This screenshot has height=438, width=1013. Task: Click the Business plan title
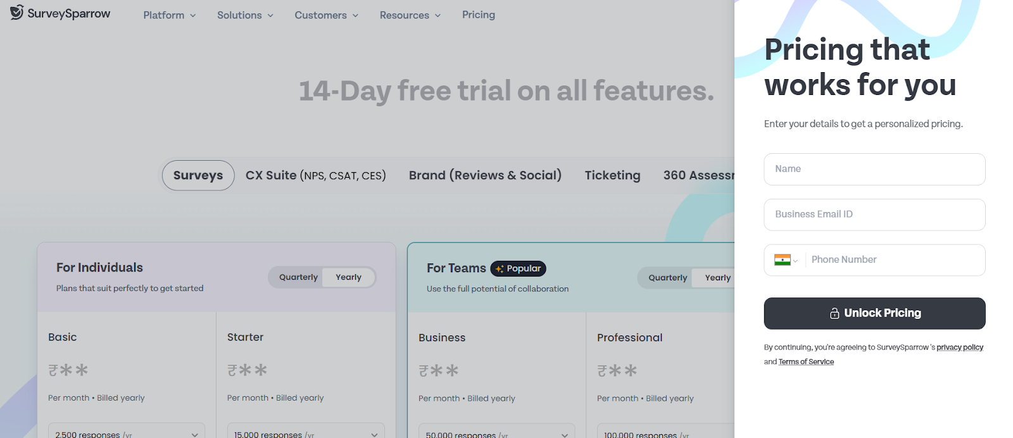(442, 338)
